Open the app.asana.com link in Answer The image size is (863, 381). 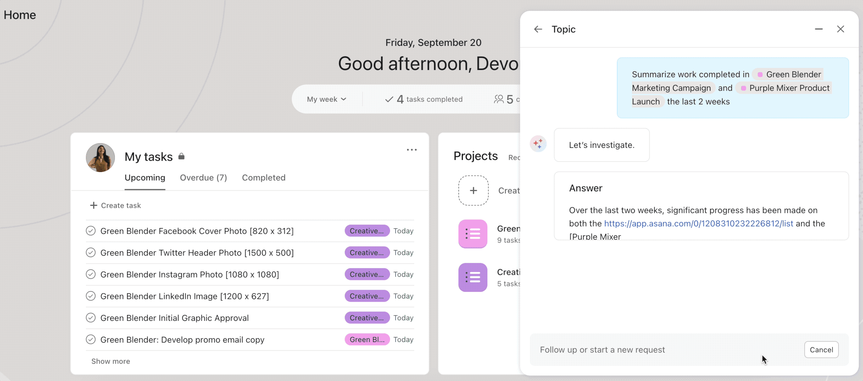(x=698, y=223)
